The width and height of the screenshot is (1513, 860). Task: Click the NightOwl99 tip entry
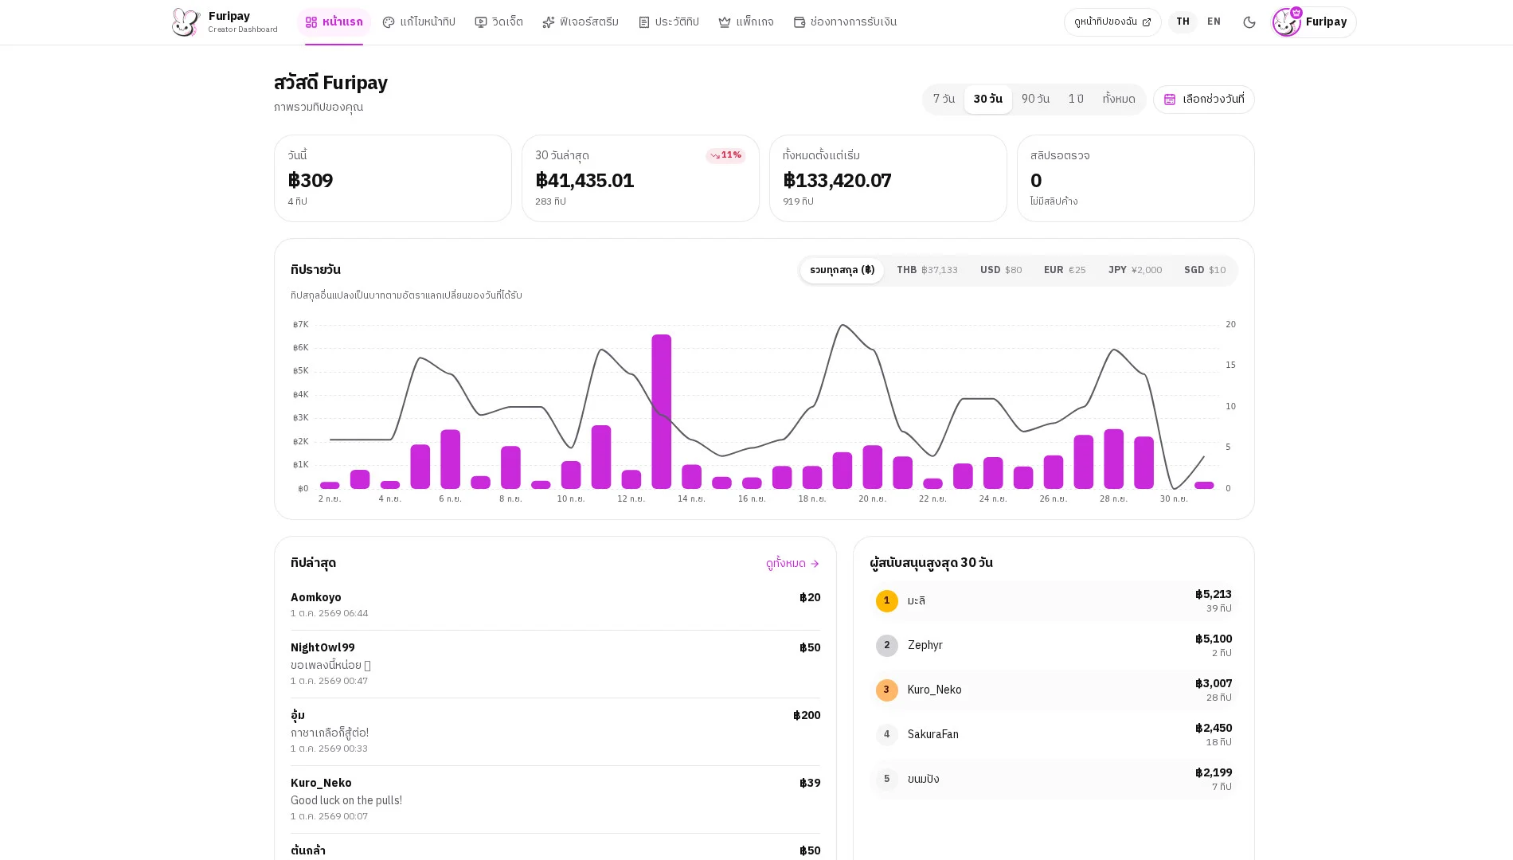pos(555,664)
